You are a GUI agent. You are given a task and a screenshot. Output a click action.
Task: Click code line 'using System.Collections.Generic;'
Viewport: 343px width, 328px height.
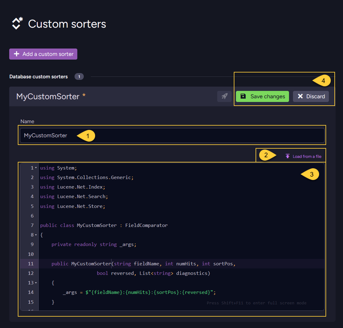(87, 177)
